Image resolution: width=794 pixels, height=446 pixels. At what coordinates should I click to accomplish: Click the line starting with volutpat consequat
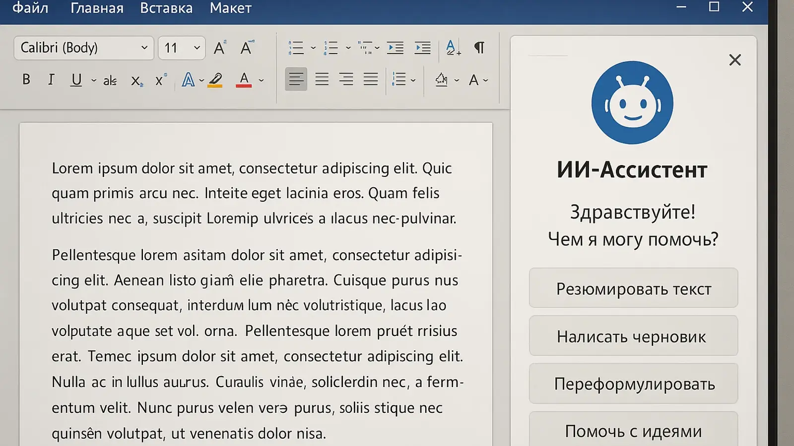point(249,305)
